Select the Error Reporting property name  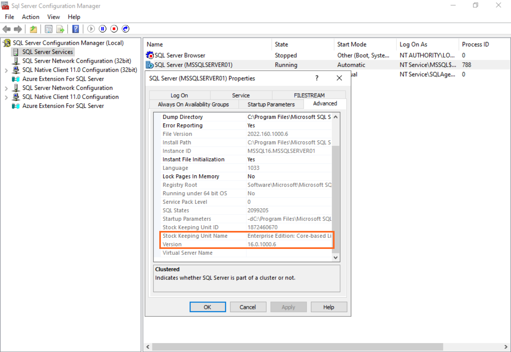[182, 125]
